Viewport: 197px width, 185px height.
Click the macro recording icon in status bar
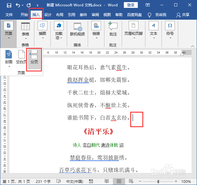click(91, 181)
